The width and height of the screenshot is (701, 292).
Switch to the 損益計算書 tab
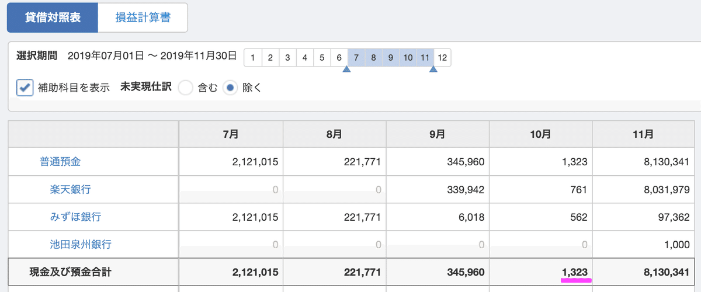143,18
